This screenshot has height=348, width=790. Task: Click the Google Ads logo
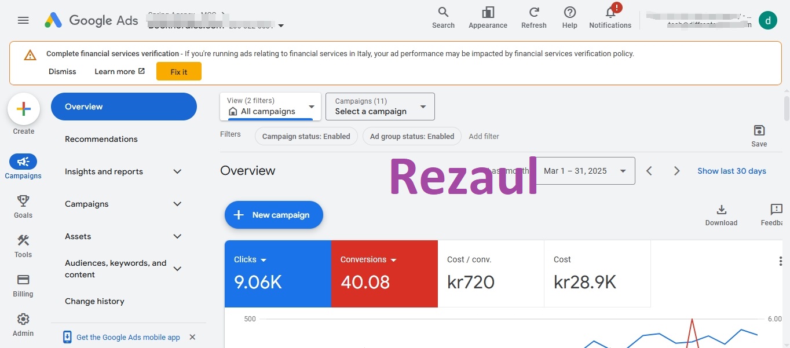click(x=92, y=20)
